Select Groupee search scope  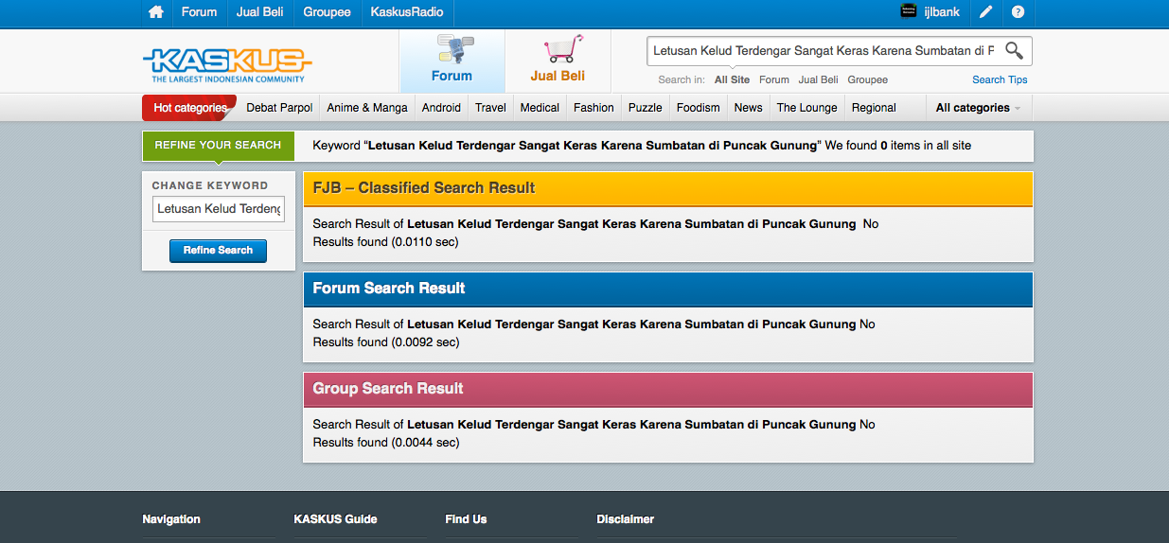[868, 80]
